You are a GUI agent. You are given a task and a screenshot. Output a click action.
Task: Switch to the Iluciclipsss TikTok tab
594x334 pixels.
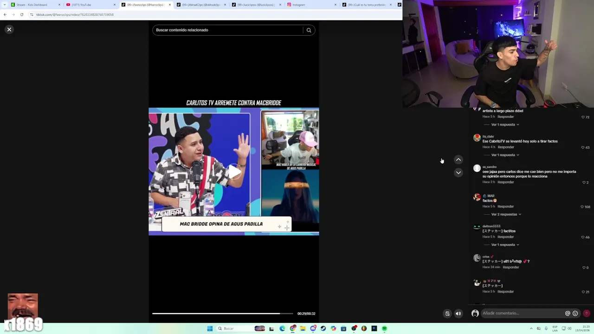coord(257,5)
